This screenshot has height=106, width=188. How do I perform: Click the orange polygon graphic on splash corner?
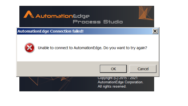tap(145, 13)
